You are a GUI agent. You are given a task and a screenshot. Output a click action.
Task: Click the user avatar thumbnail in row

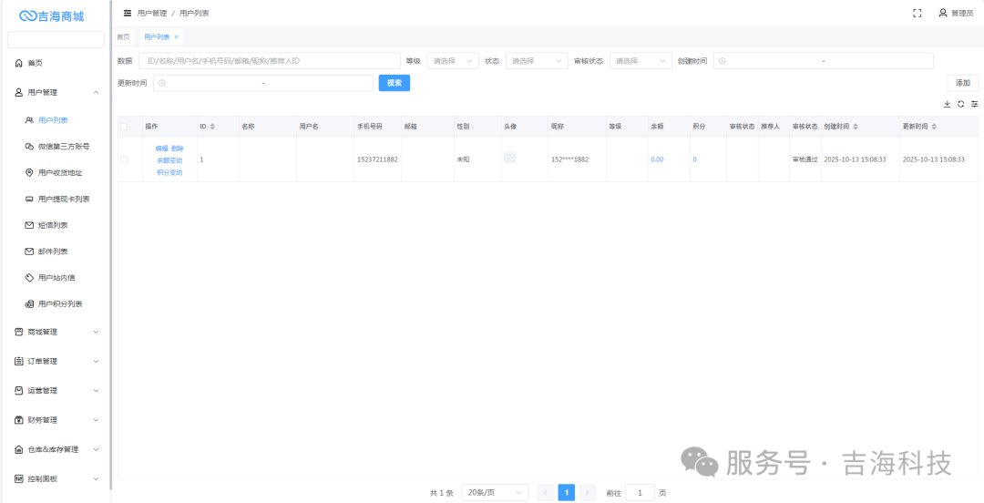(x=510, y=159)
